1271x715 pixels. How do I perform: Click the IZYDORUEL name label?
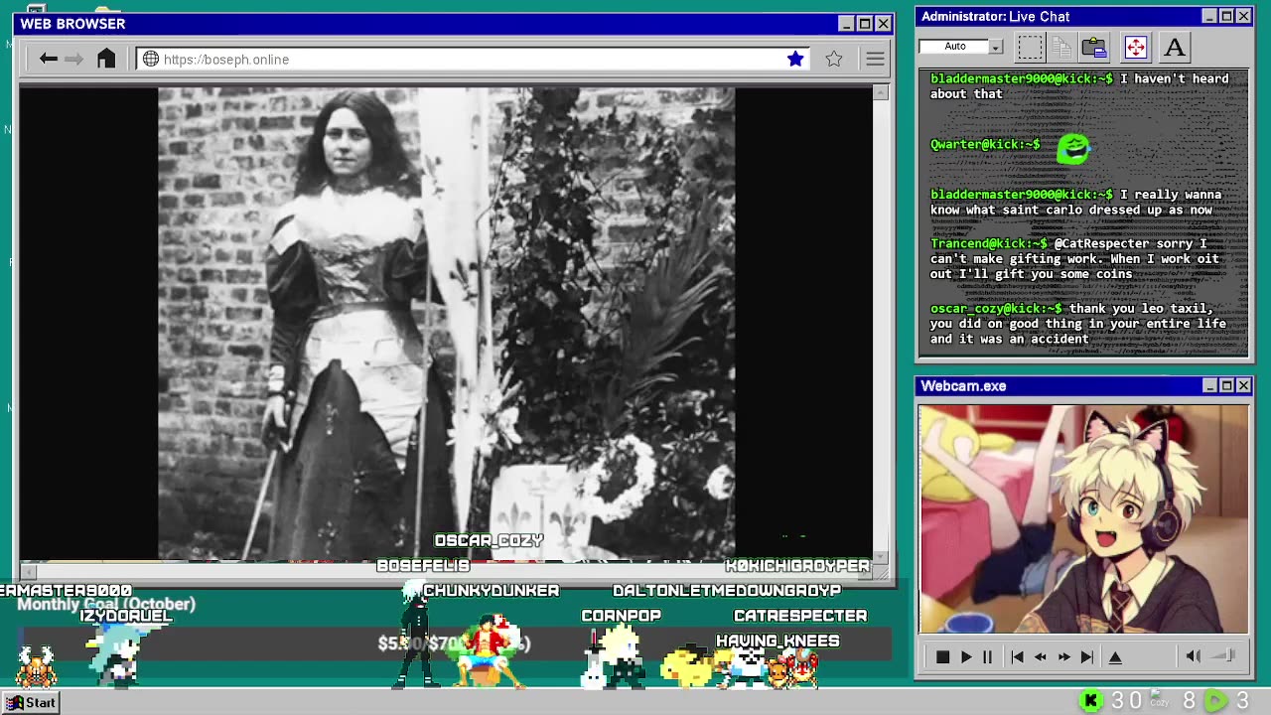126,616
